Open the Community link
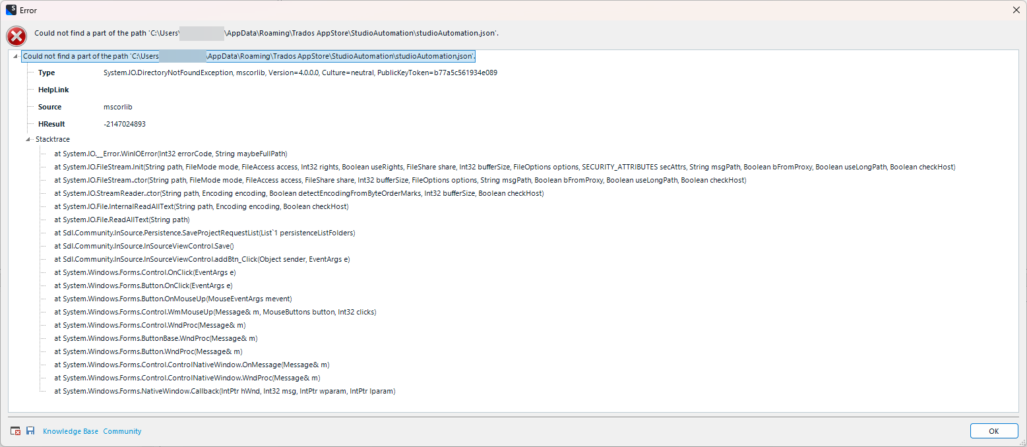This screenshot has height=447, width=1027. pos(122,431)
